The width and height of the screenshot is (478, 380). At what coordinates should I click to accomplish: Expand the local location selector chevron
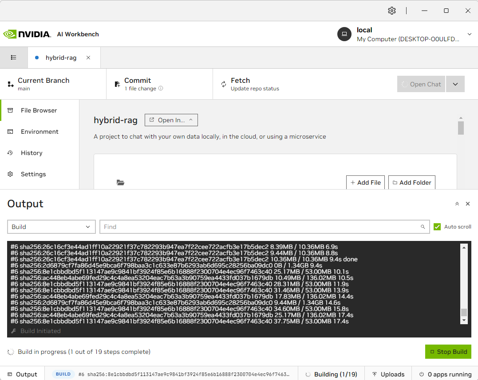tap(470, 34)
